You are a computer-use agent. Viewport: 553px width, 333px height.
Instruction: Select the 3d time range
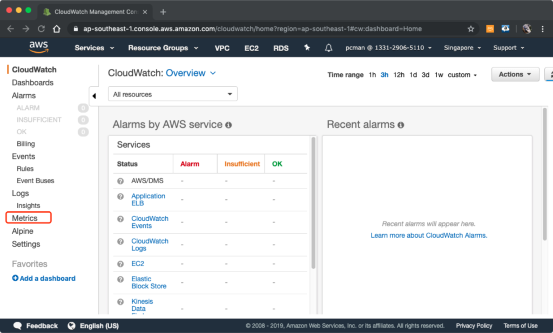coord(426,75)
